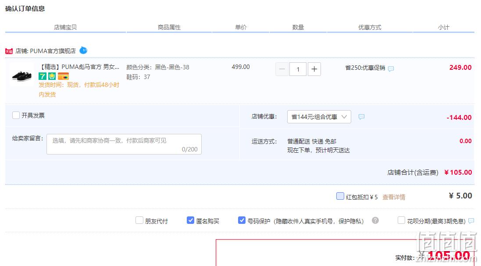Click the 小计 column header
The image size is (481, 266).
click(444, 27)
